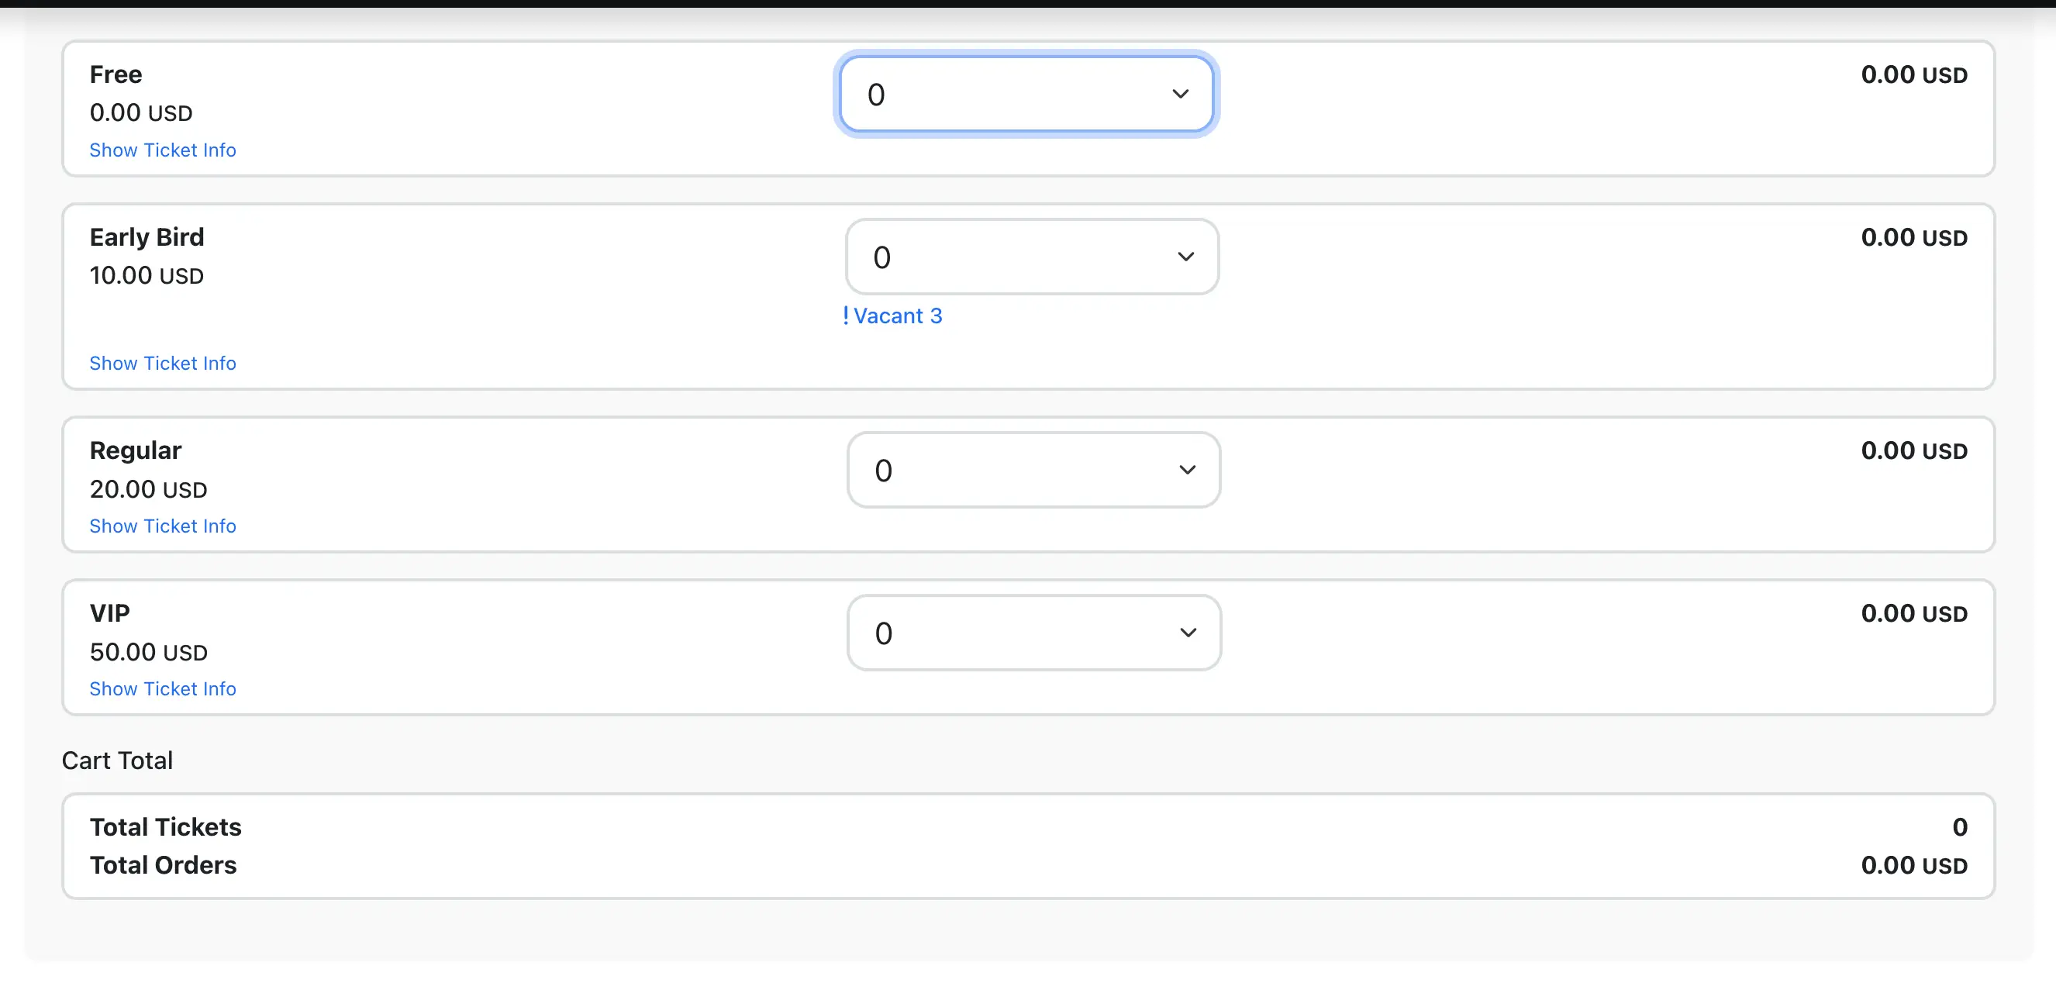Click the Total Tickets label
Viewport: 2056px width, 983px height.
coord(165,826)
